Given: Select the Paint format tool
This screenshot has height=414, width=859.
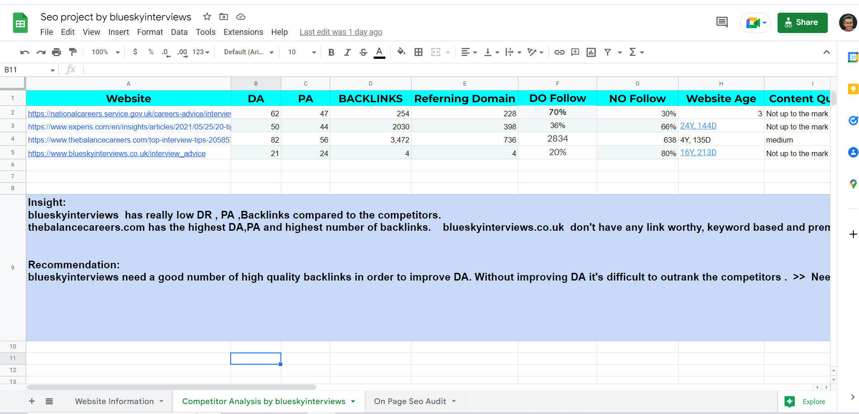Looking at the screenshot, I should point(72,52).
